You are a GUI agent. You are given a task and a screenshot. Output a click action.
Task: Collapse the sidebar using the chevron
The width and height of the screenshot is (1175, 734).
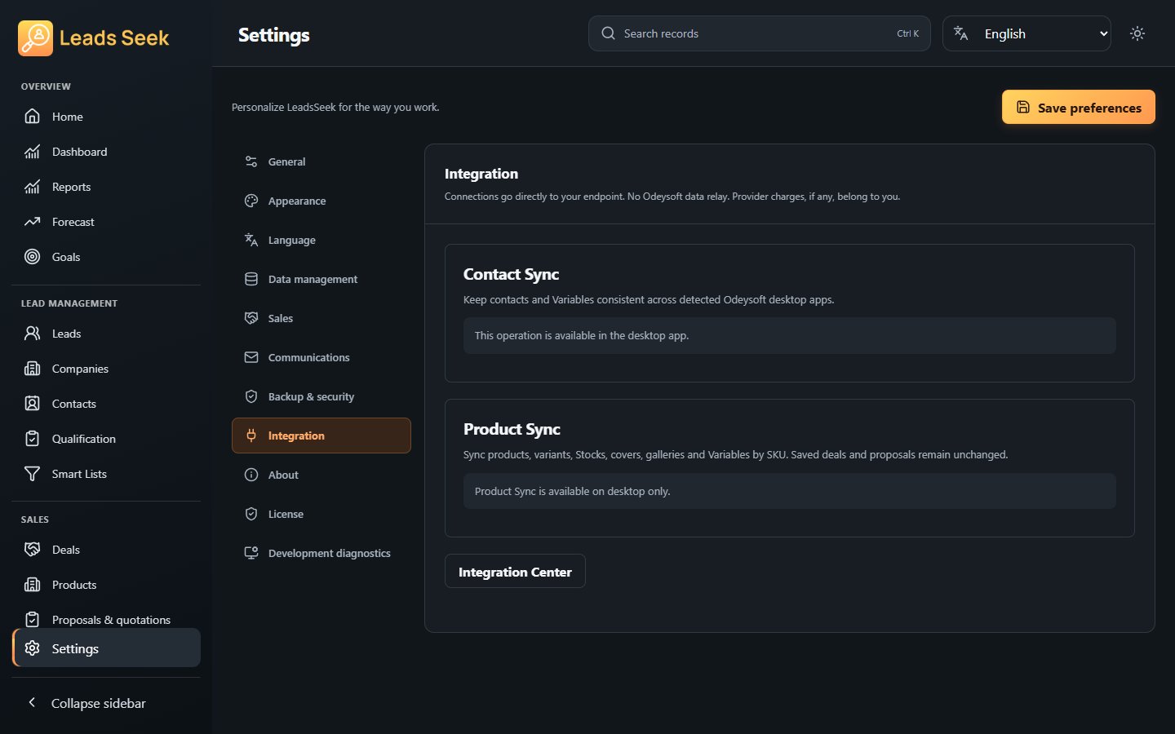tap(32, 702)
